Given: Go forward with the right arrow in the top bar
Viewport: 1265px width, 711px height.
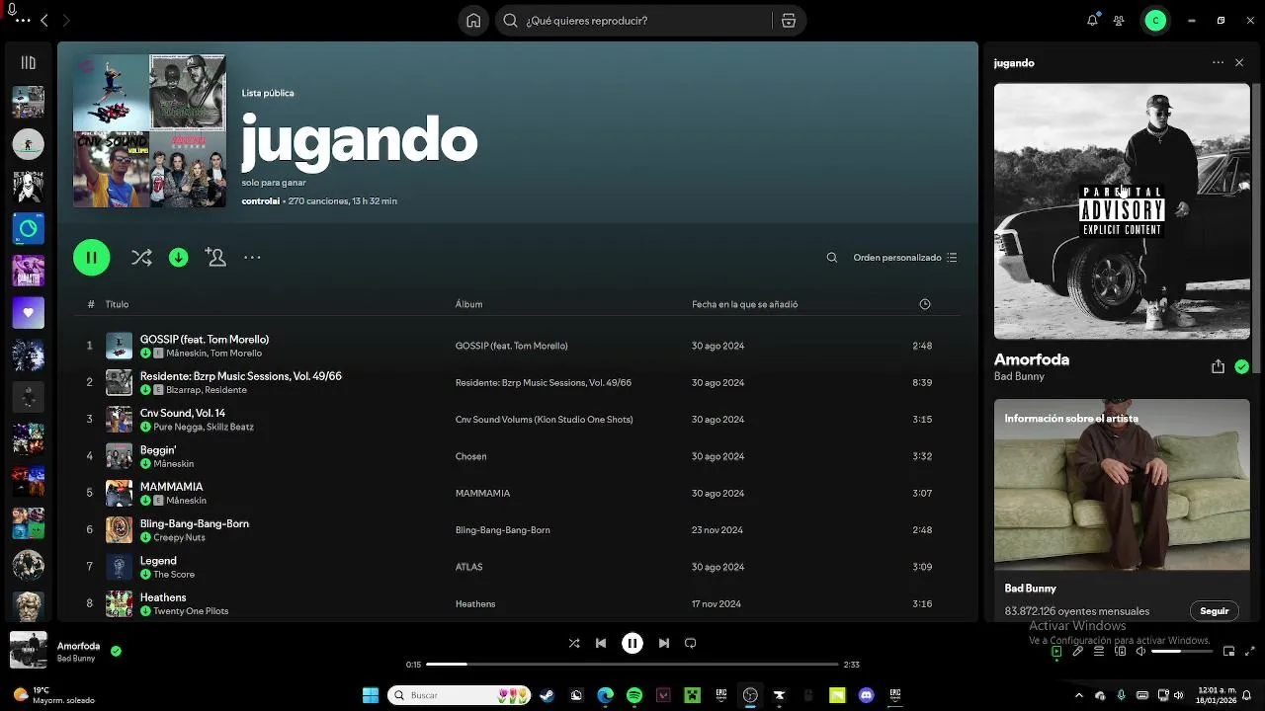Looking at the screenshot, I should (66, 21).
